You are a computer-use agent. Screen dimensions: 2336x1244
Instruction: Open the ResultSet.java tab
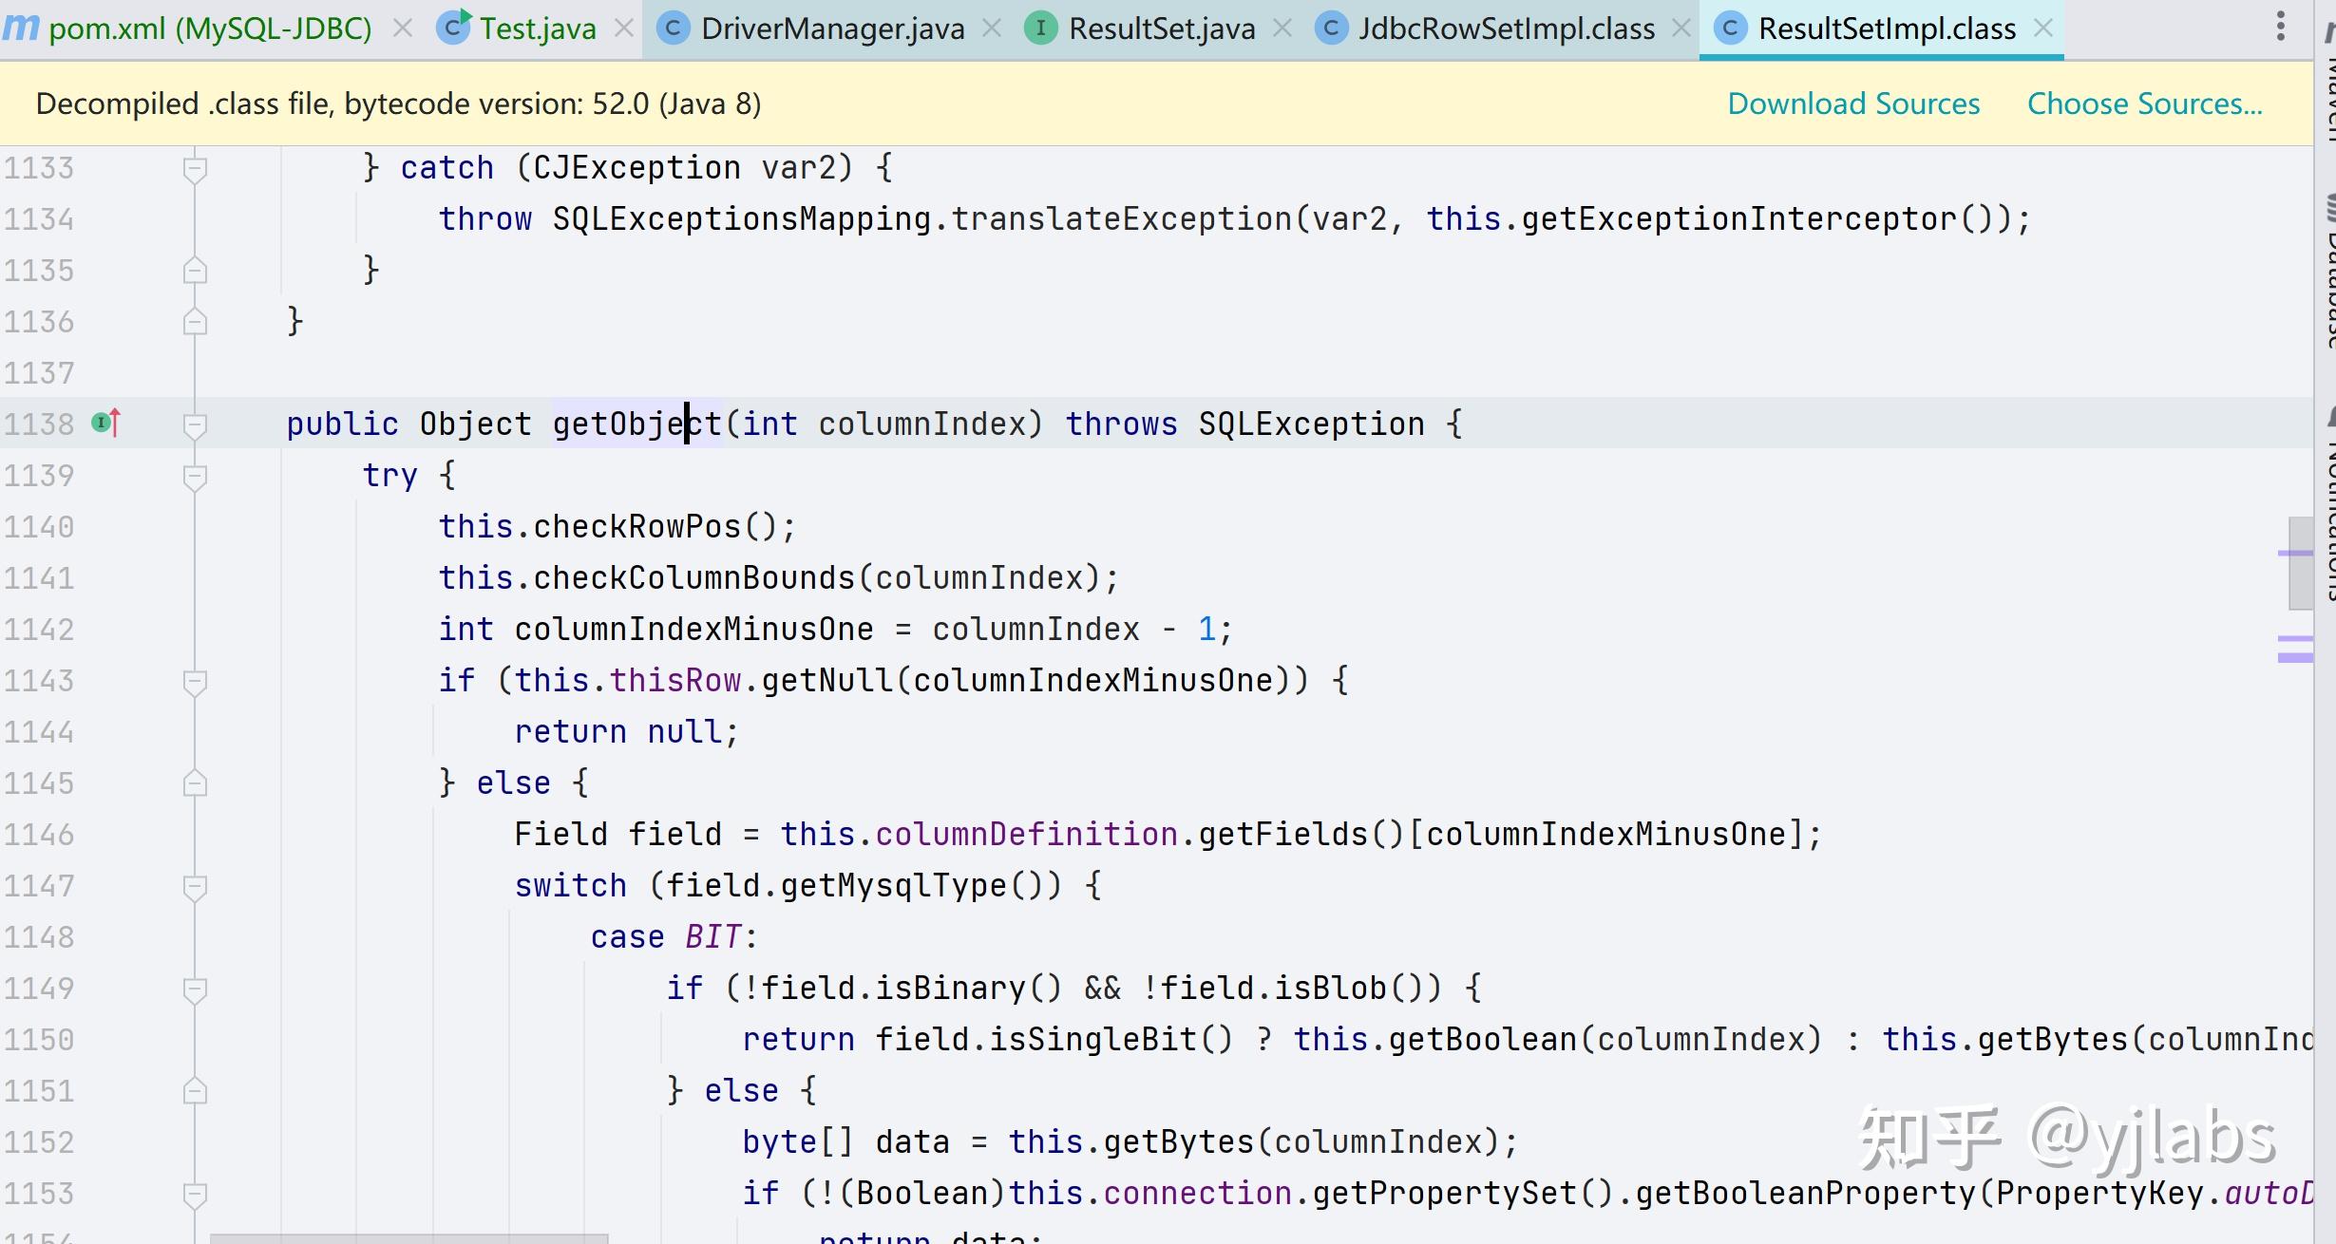pyautogui.click(x=1161, y=28)
